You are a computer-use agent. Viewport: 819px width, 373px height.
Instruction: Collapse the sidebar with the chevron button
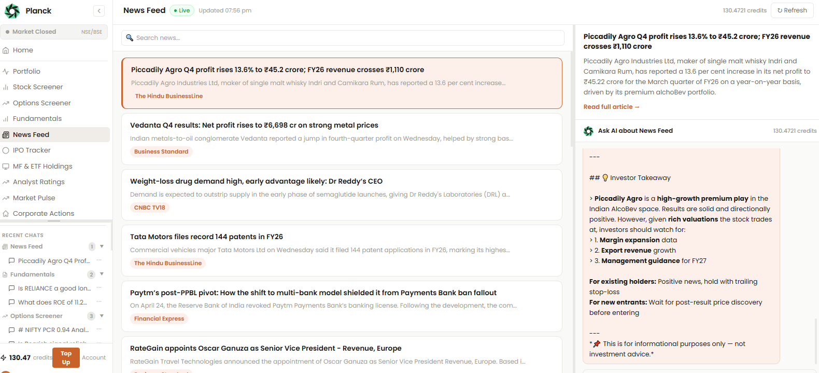point(99,11)
